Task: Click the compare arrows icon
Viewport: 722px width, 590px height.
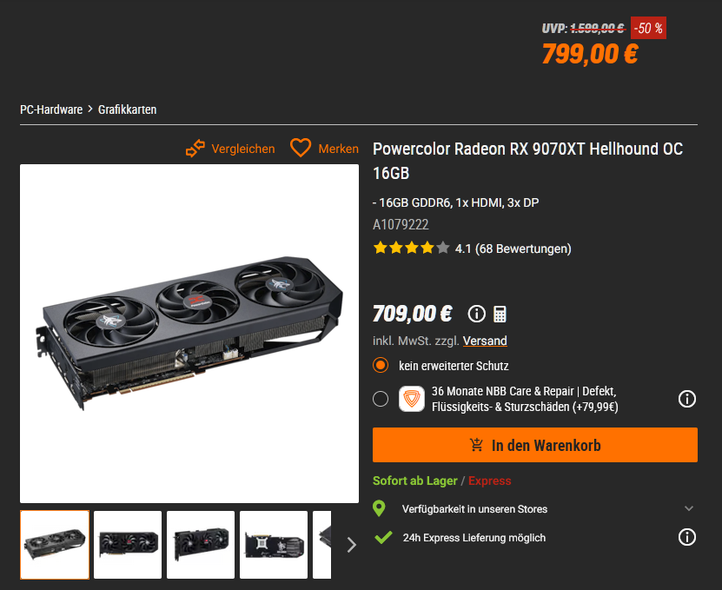Action: (195, 149)
